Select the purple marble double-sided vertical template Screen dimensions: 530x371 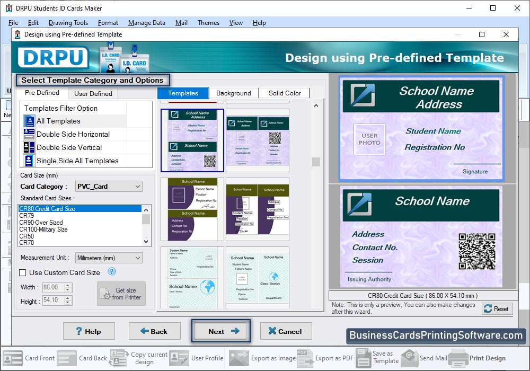click(x=192, y=140)
